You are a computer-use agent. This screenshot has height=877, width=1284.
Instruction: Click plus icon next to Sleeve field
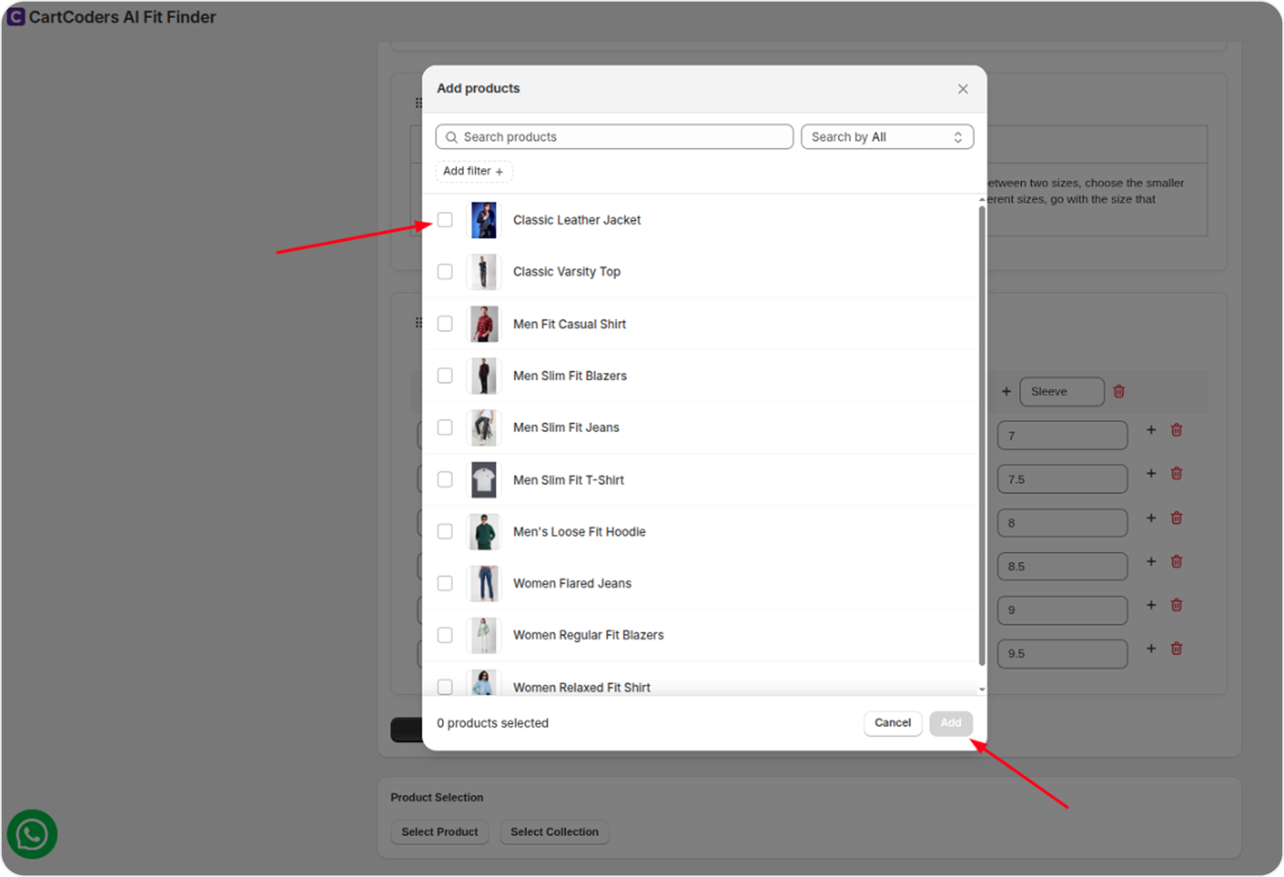point(1006,392)
